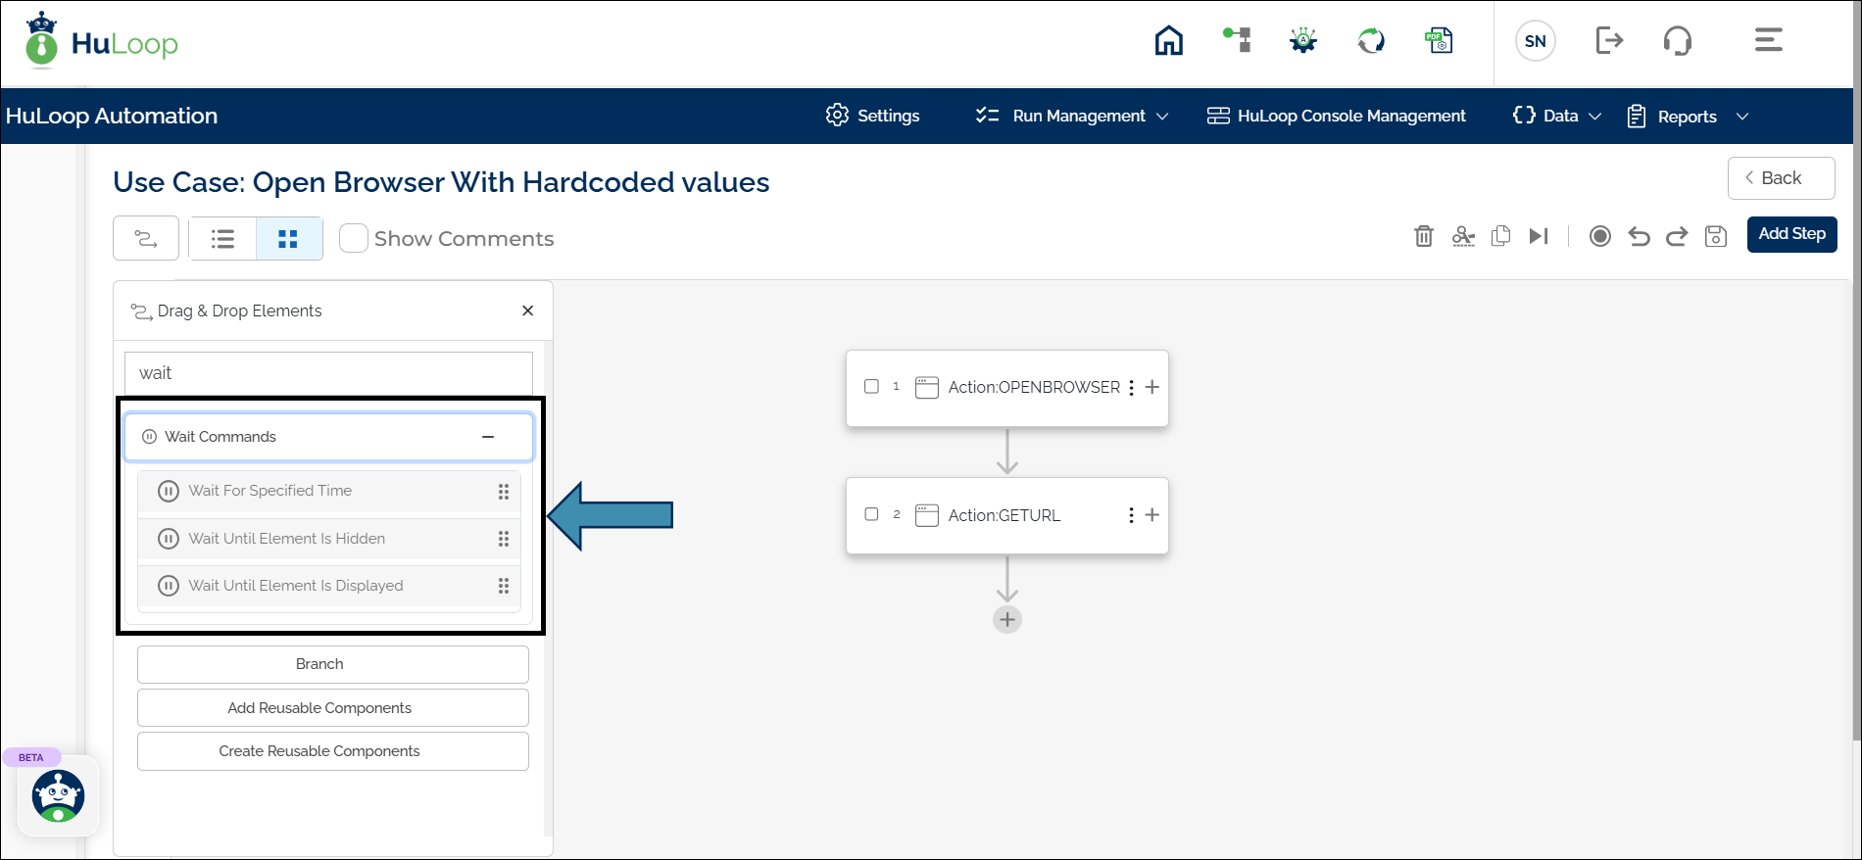Undo the last change

tap(1639, 236)
